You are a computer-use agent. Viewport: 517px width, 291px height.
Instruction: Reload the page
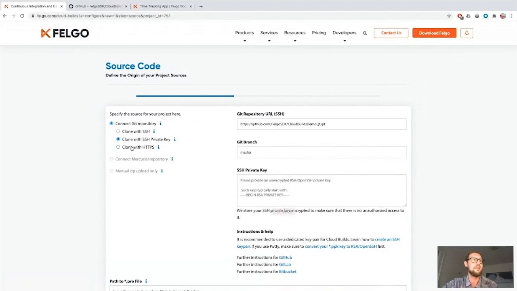coord(22,16)
